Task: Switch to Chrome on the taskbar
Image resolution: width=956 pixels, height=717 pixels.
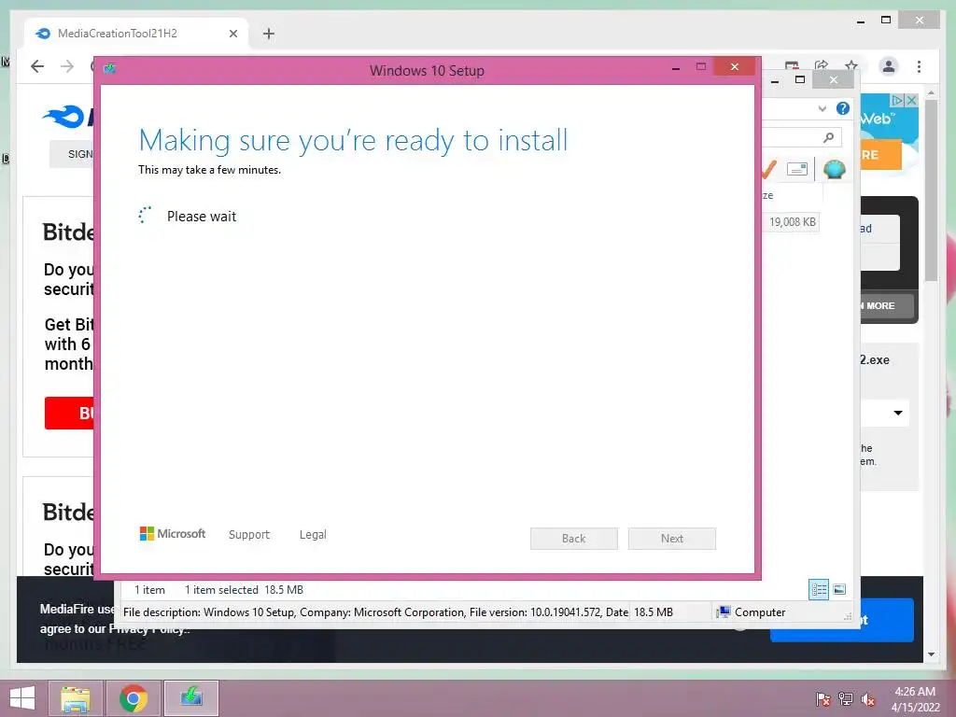Action: pos(133,698)
